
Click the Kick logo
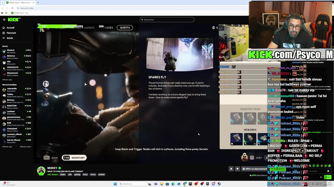(14, 19)
